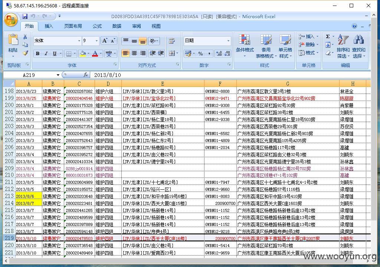Open the 数据 Data tab

[117, 26]
